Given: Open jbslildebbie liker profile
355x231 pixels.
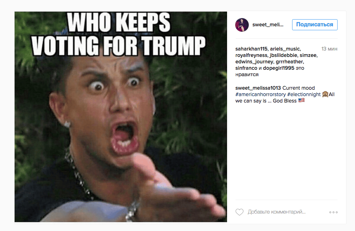Looking at the screenshot, I should pos(284,55).
